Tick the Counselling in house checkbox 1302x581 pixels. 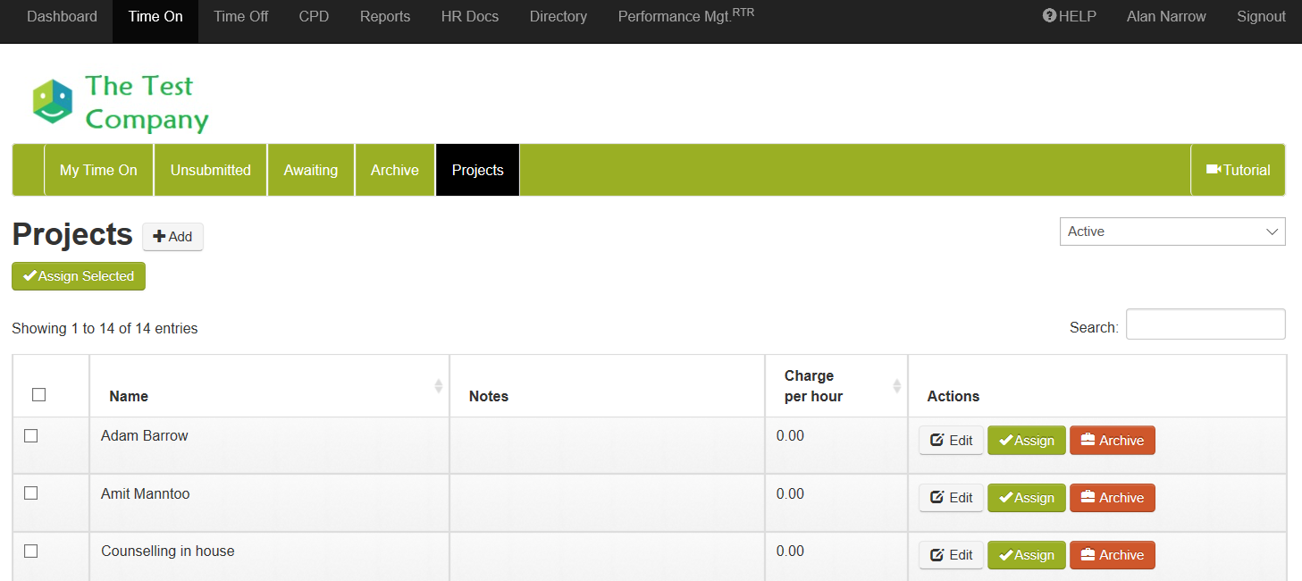point(31,552)
